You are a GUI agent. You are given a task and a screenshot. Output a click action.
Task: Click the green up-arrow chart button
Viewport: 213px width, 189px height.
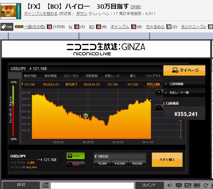coord(159,92)
